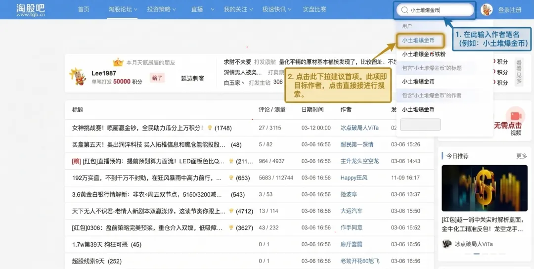Click 白玉家 user in ticker
The height and width of the screenshot is (269, 534).
[x=234, y=82]
